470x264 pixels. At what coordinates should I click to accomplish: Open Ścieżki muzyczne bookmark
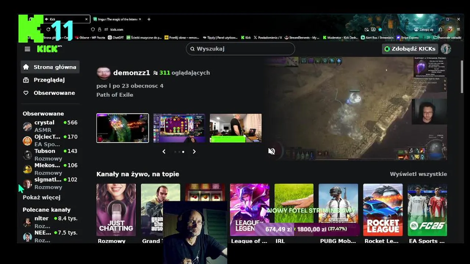click(144, 37)
